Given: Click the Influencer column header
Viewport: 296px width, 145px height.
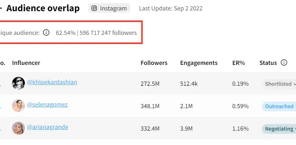Looking at the screenshot, I should click(26, 63).
